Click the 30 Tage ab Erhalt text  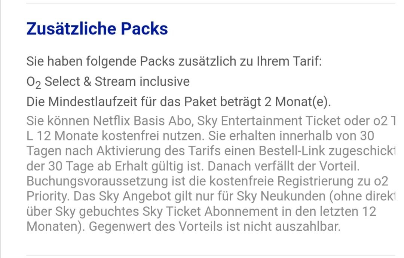tap(98, 166)
